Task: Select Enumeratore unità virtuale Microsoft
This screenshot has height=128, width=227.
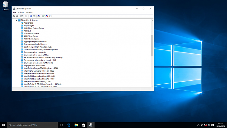Action: point(38,63)
